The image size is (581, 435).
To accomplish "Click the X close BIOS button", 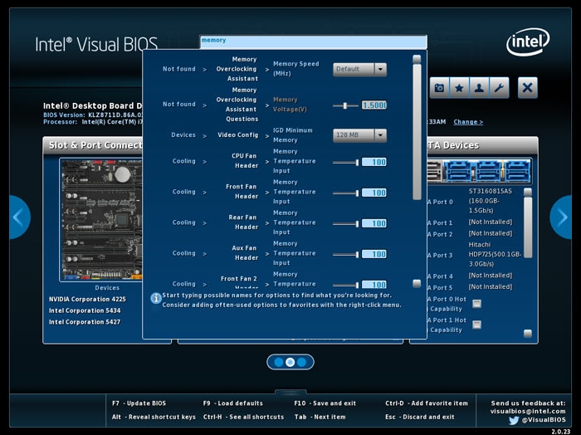I will (x=527, y=88).
